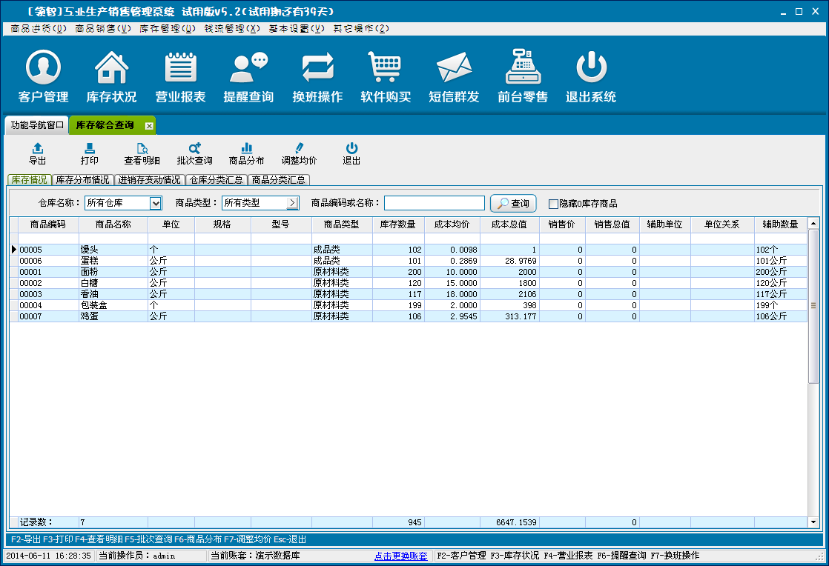This screenshot has width=829, height=566.
Task: Open the 库存管理 menu
Action: (168, 29)
